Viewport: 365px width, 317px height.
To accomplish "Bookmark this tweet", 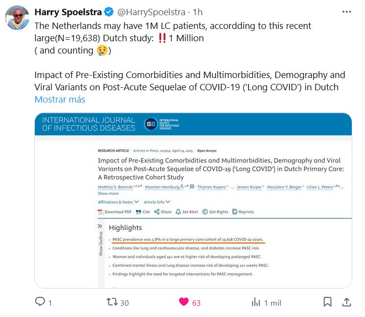I will tap(327, 301).
